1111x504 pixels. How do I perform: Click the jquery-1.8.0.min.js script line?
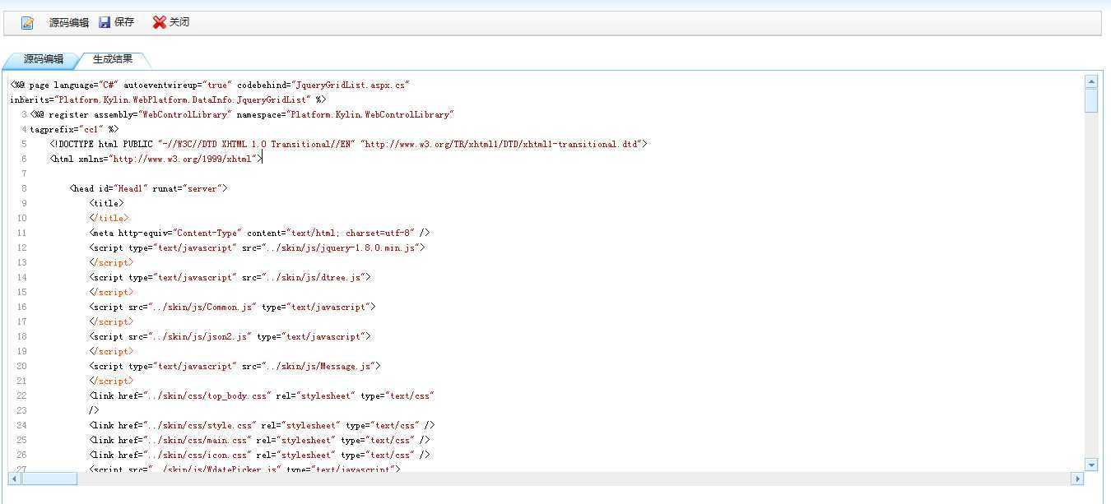[257, 247]
